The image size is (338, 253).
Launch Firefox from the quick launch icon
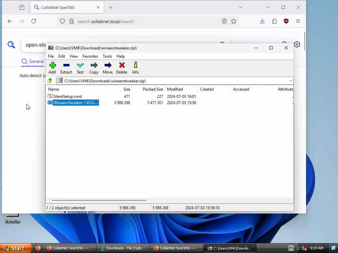coord(38,248)
